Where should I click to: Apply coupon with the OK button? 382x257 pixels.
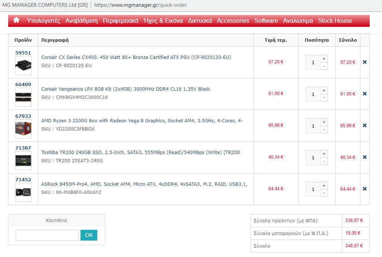coord(89,235)
